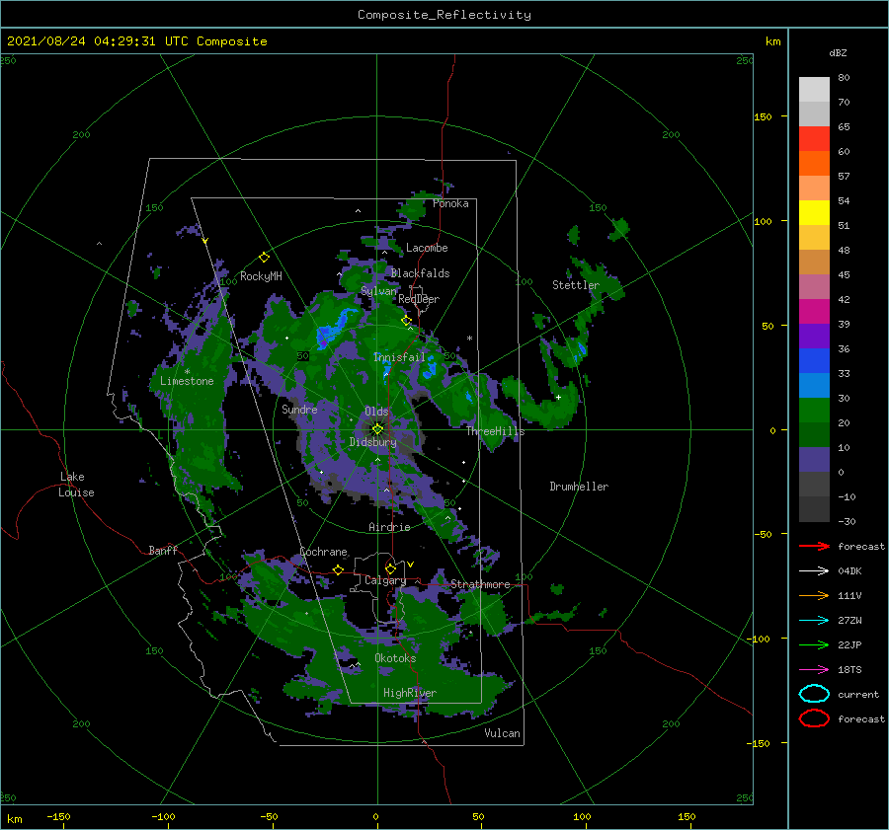Viewport: 889px width, 830px height.
Task: Click the orange 111V arrow legend
Action: tap(814, 595)
